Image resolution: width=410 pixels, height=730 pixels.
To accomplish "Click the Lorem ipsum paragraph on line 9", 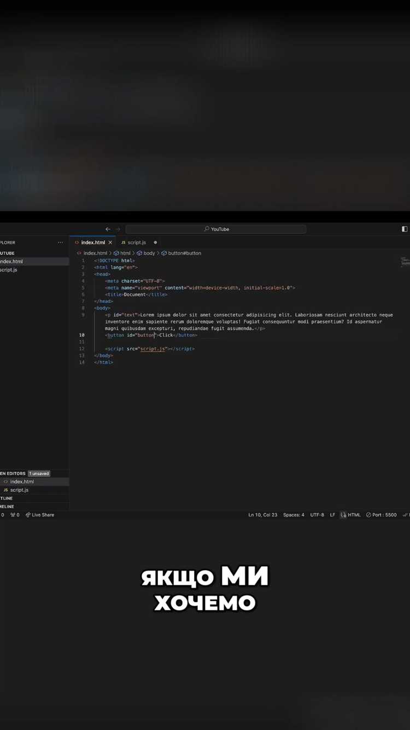I will [x=249, y=321].
